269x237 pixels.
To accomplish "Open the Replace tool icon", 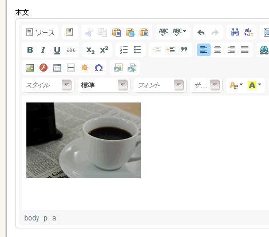I will 248,32.
